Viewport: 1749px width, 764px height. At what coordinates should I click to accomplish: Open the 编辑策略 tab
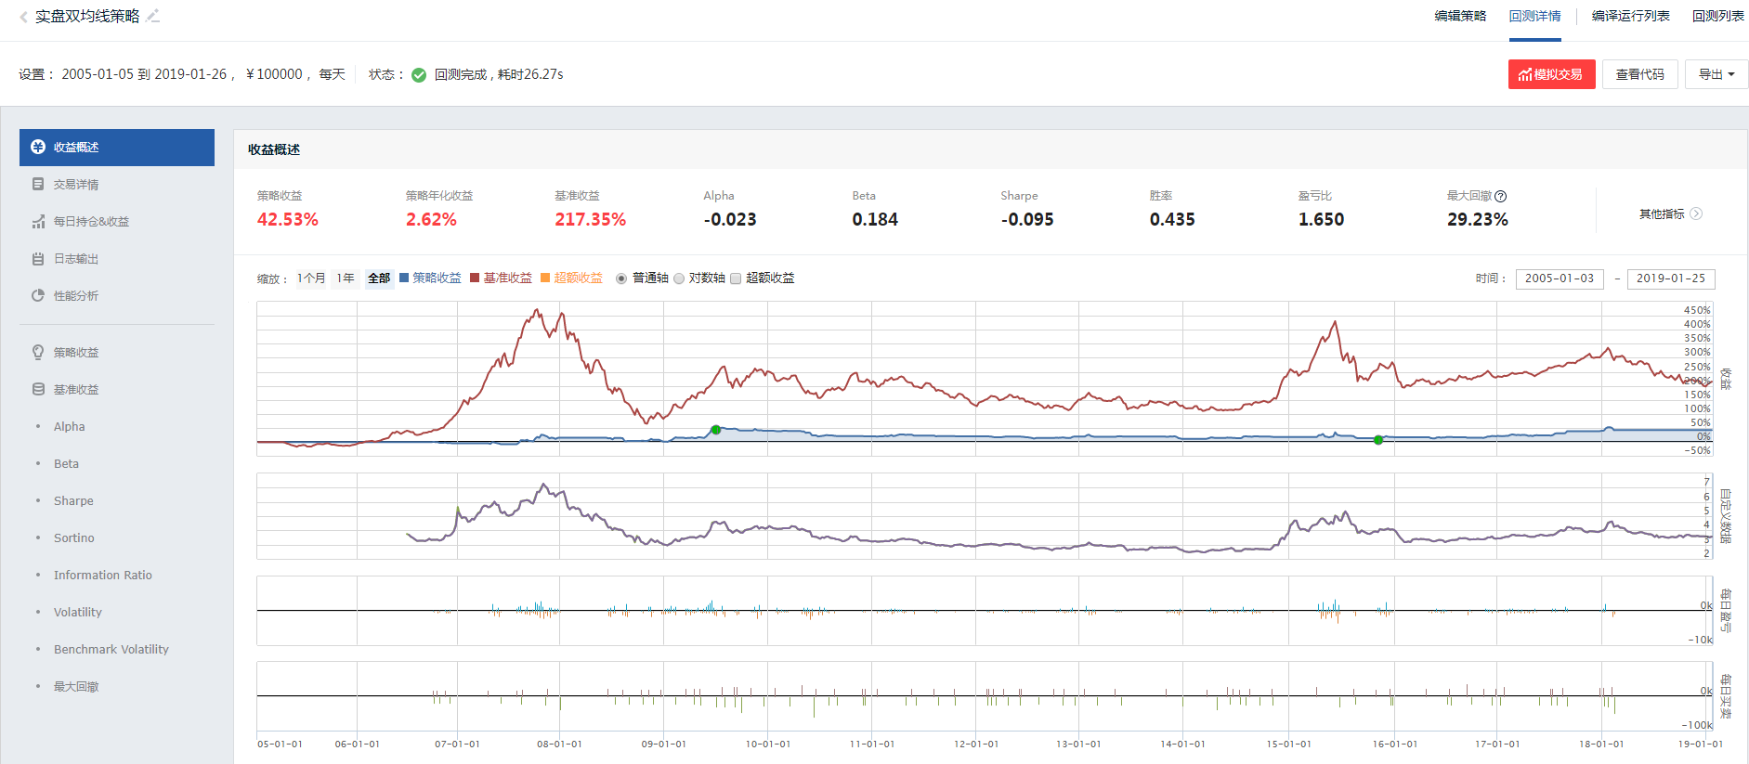pos(1460,16)
